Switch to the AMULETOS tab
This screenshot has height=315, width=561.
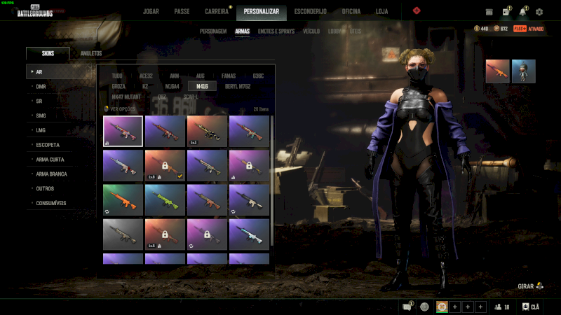pos(91,54)
